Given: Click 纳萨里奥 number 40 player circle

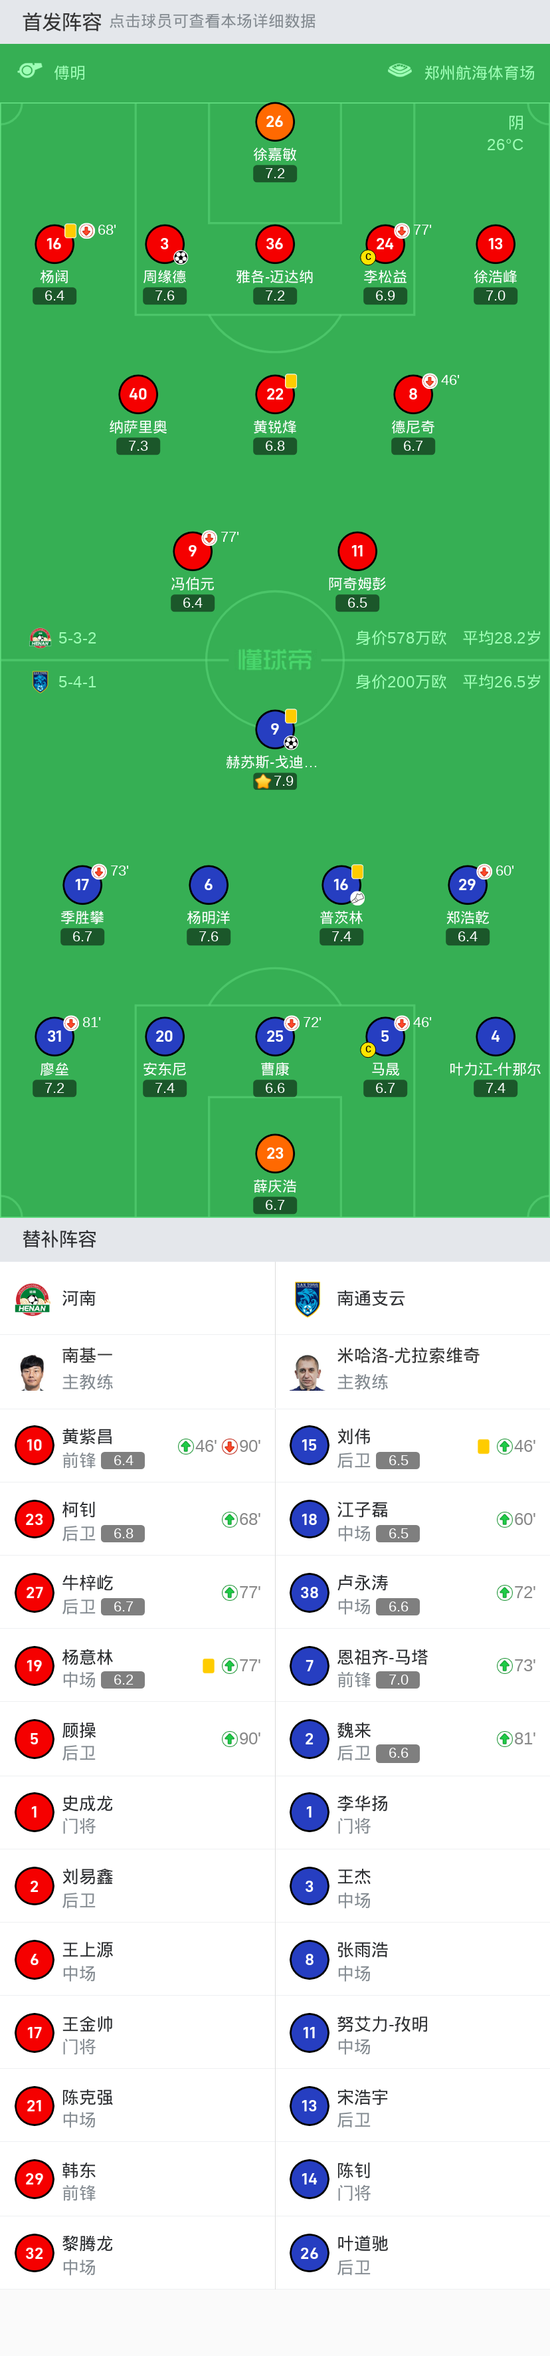Looking at the screenshot, I should (138, 394).
